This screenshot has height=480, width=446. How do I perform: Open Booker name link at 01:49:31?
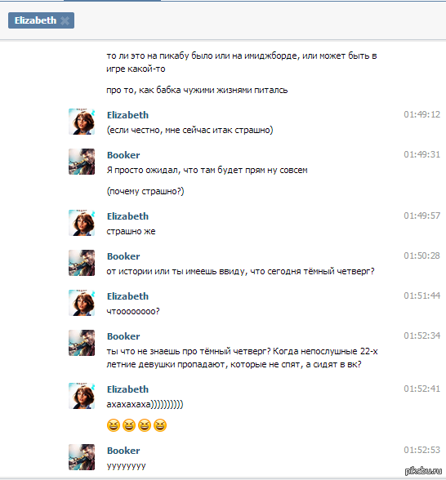click(123, 155)
